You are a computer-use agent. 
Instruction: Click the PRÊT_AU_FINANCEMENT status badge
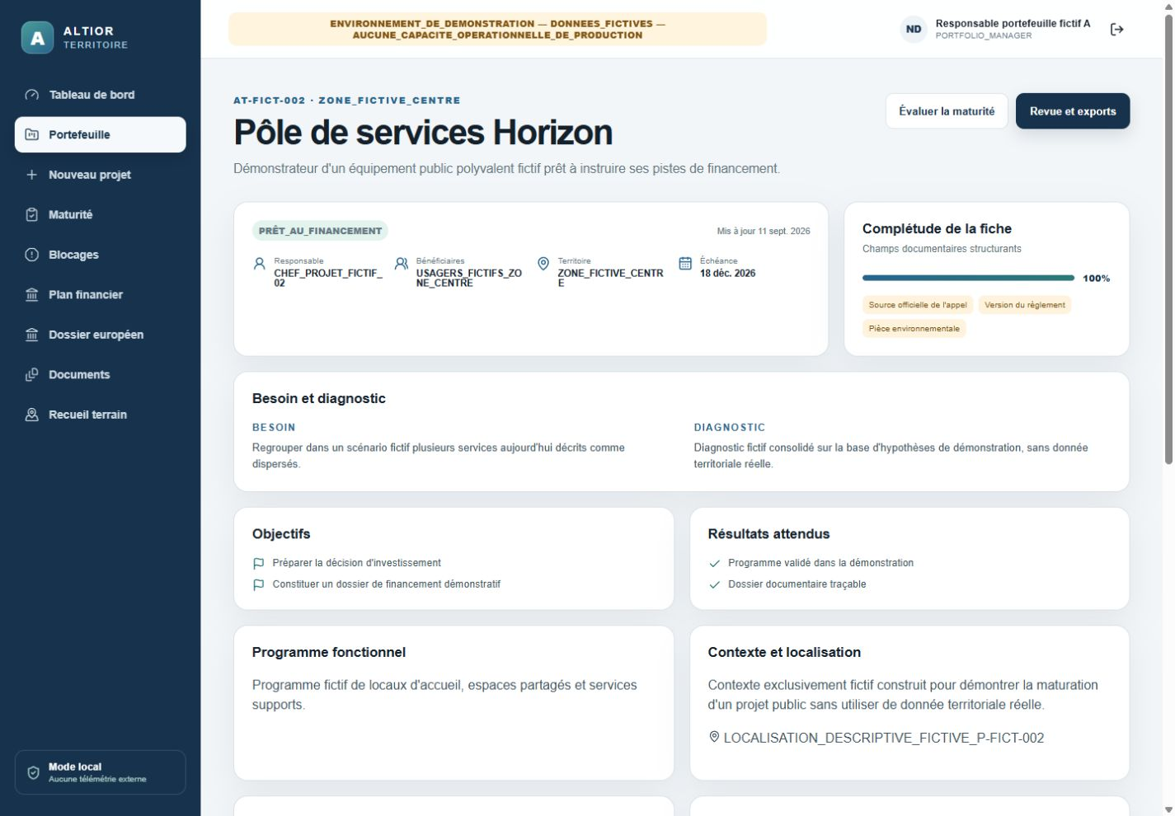click(x=320, y=231)
